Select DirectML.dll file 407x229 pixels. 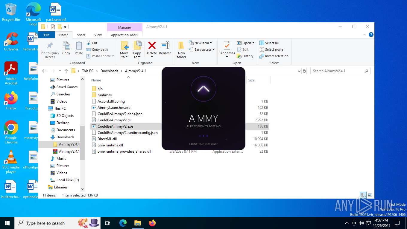[x=107, y=139]
